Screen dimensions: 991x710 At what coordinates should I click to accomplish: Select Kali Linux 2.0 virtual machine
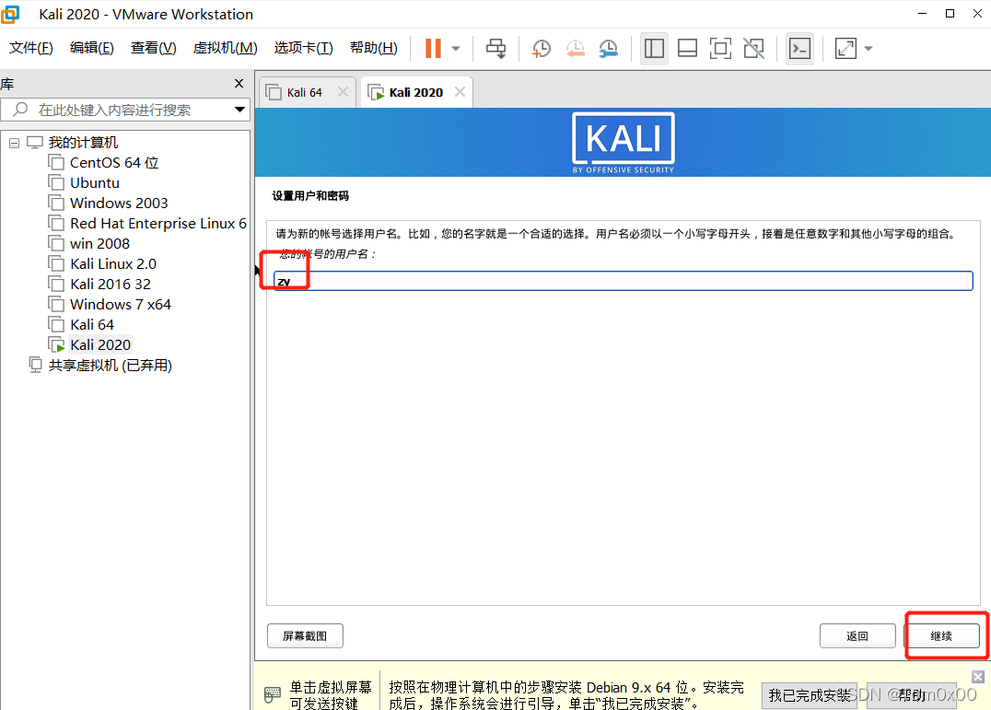pyautogui.click(x=113, y=264)
